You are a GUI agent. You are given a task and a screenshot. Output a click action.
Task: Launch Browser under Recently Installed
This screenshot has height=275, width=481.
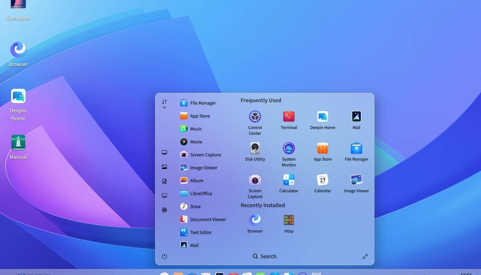click(255, 223)
